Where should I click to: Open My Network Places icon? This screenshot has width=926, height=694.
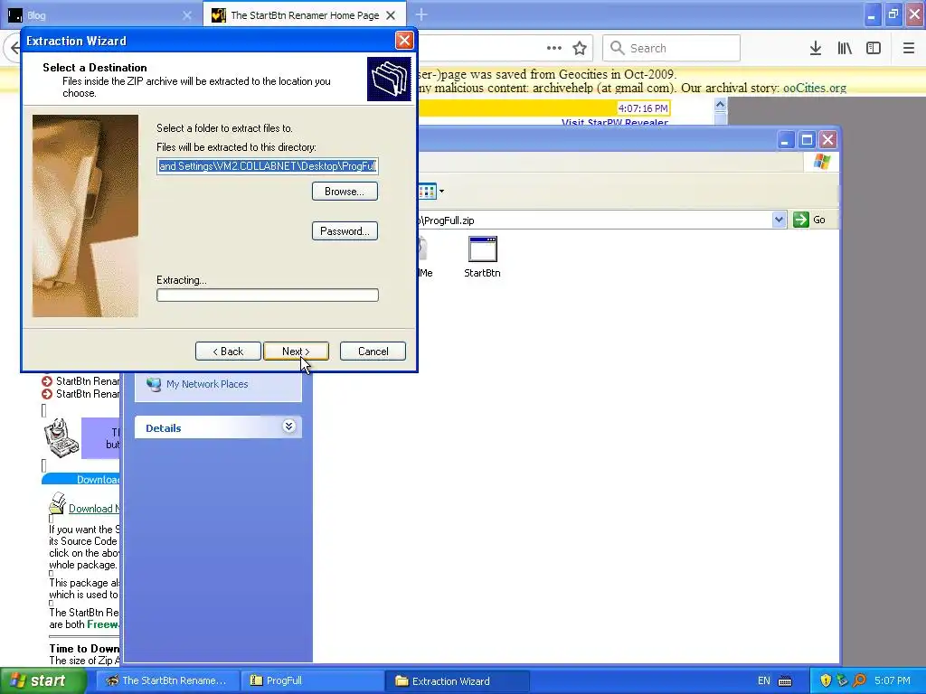pos(154,384)
